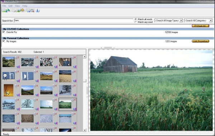
Task: Click the magnifier search icon in toolbar
Action: pyautogui.click(x=33, y=10)
